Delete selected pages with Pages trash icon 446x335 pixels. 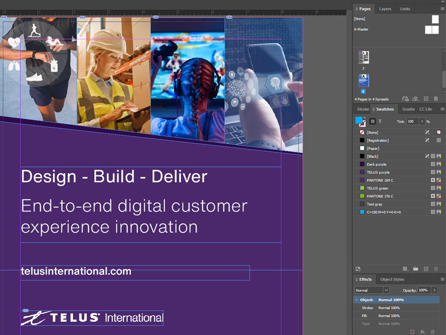tap(436, 99)
